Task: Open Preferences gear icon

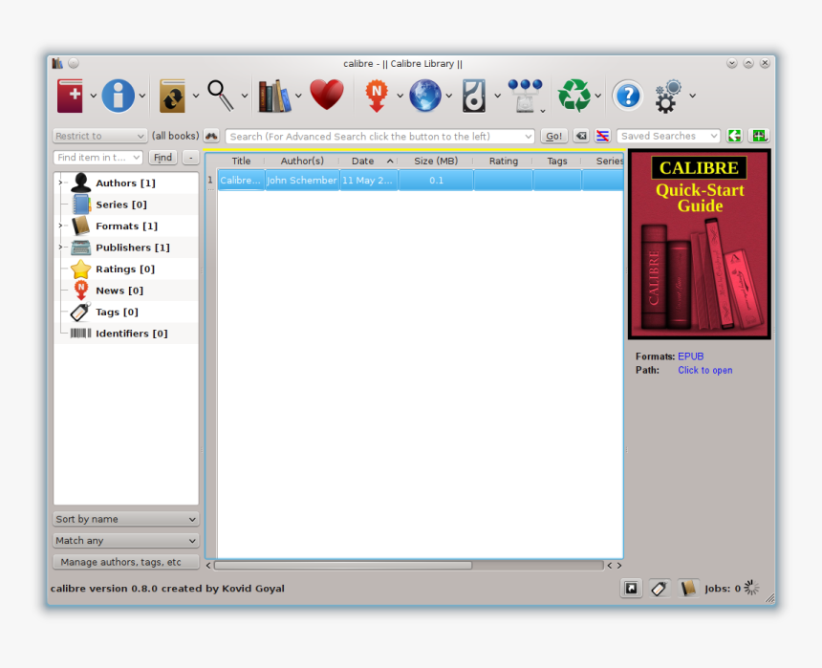Action: pyautogui.click(x=668, y=96)
